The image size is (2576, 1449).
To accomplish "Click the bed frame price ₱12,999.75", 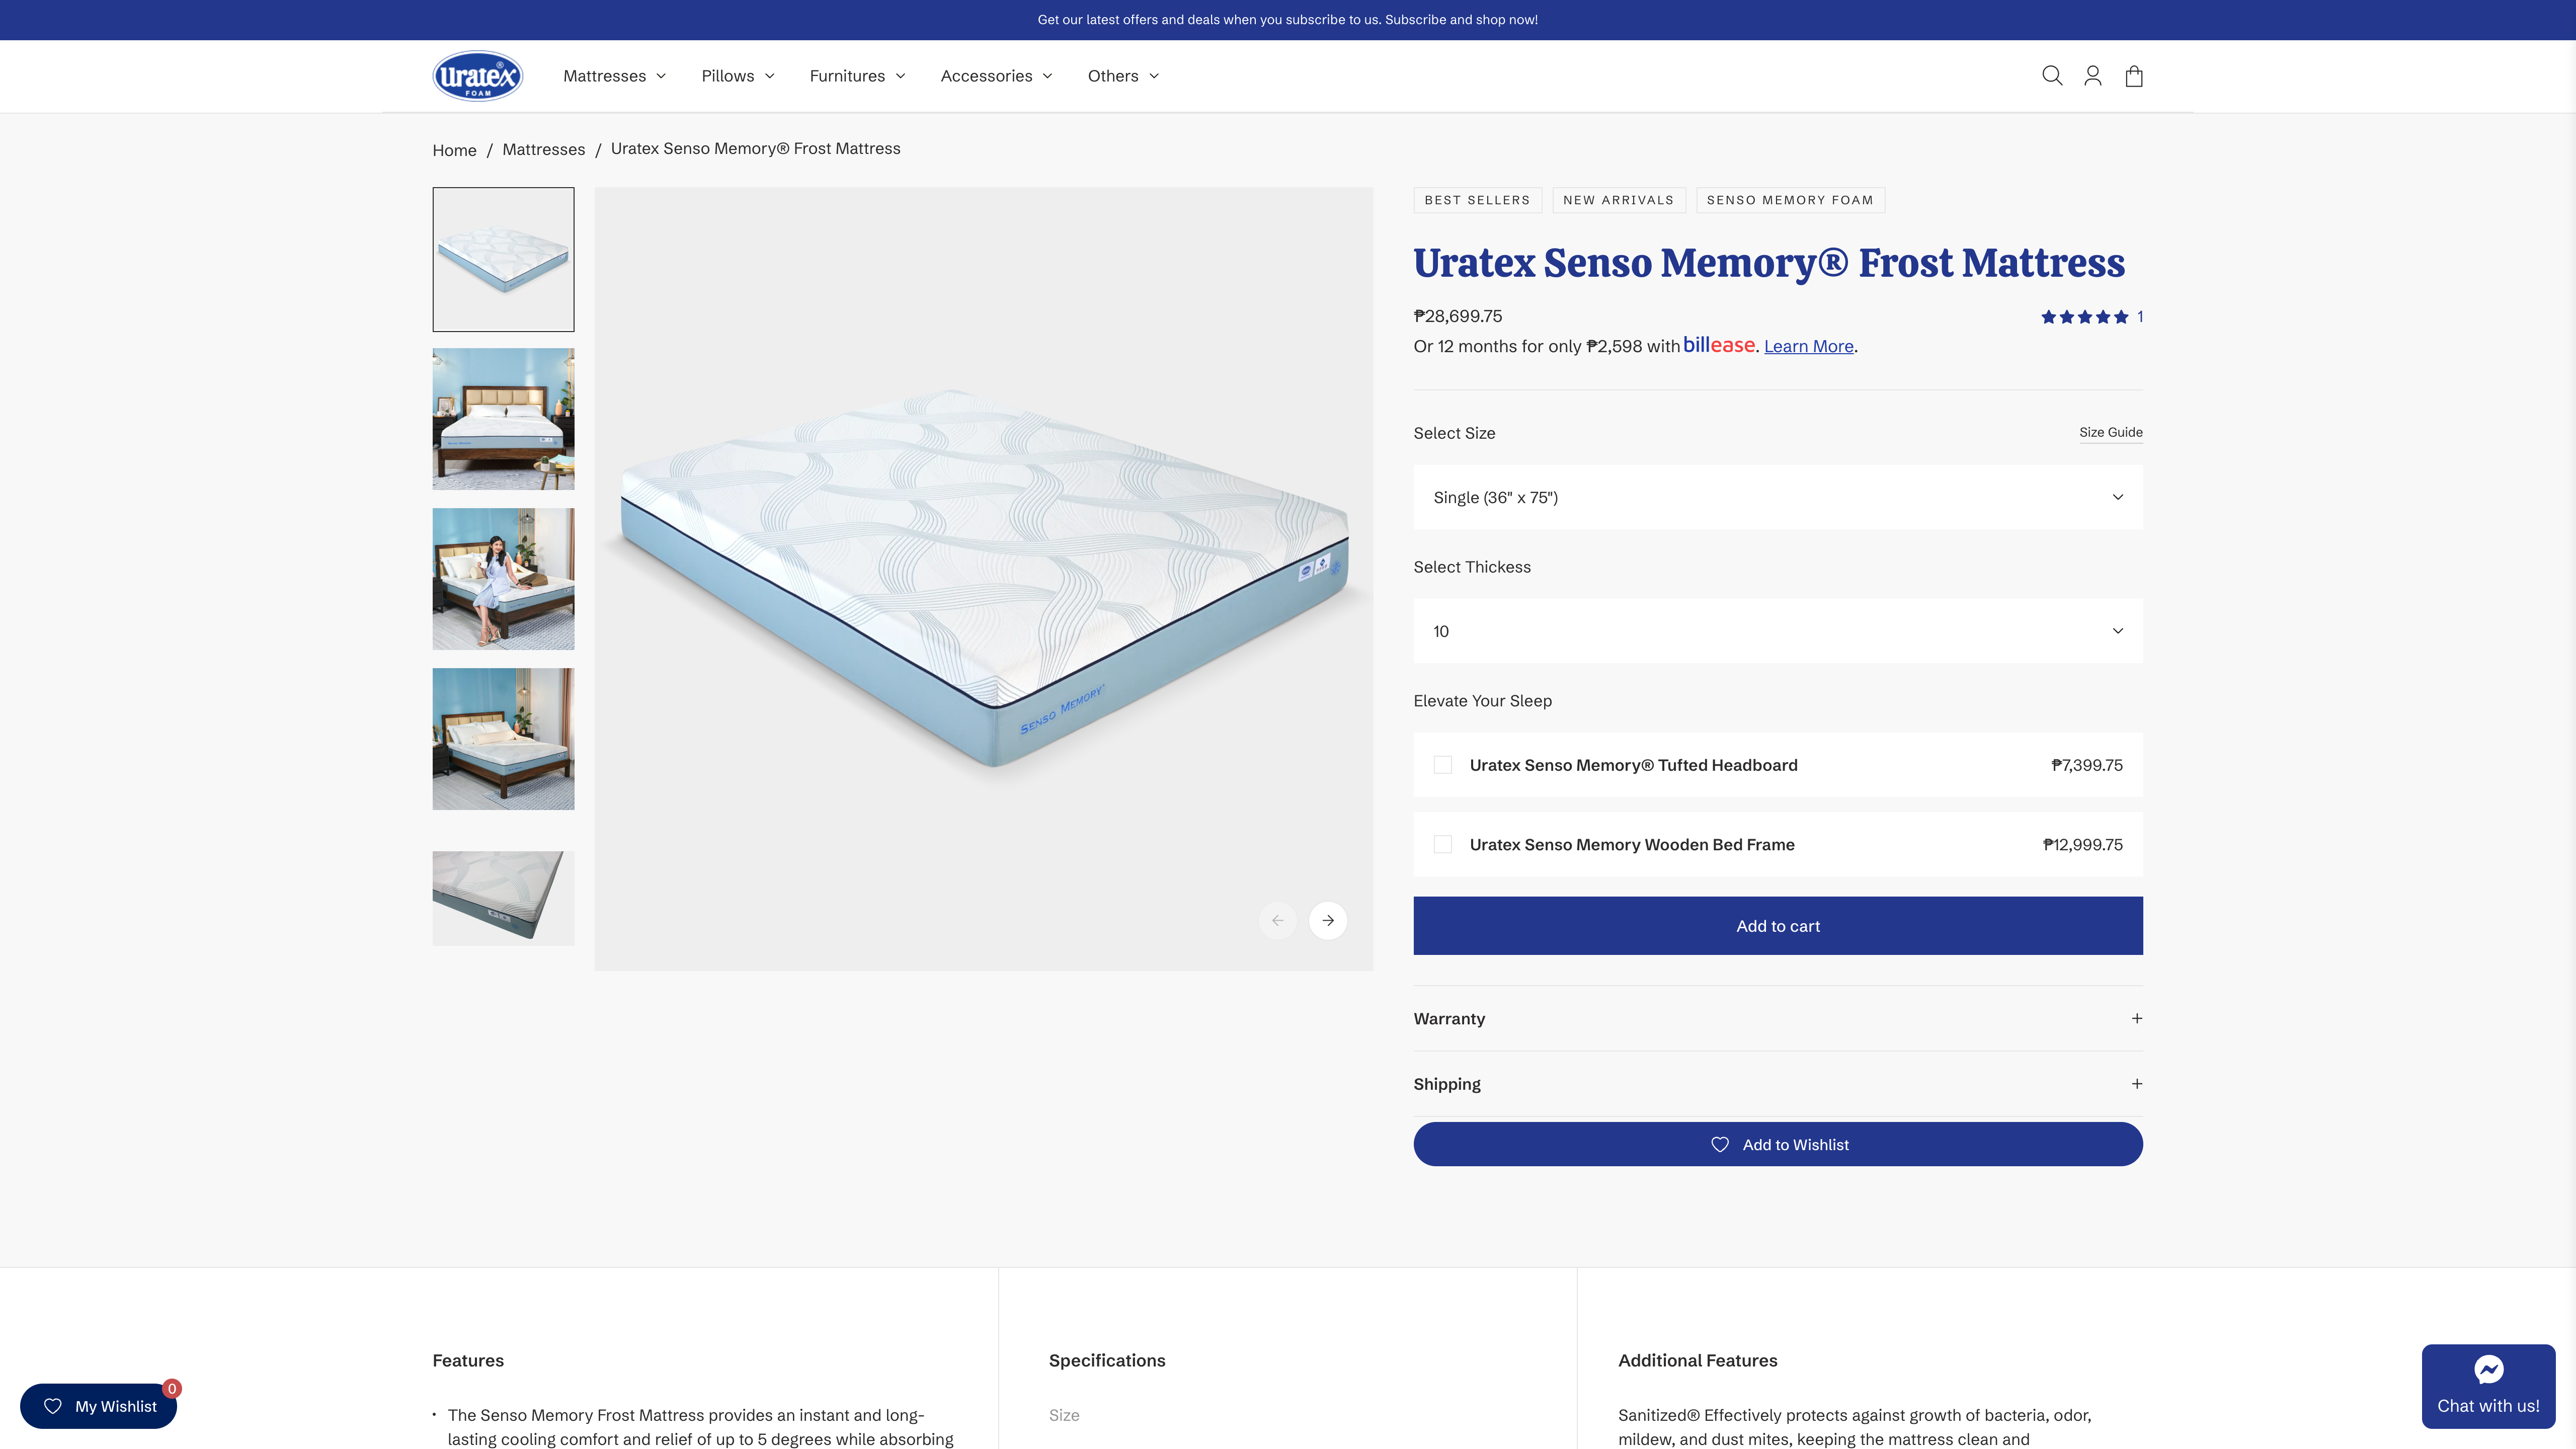I will point(2082,845).
